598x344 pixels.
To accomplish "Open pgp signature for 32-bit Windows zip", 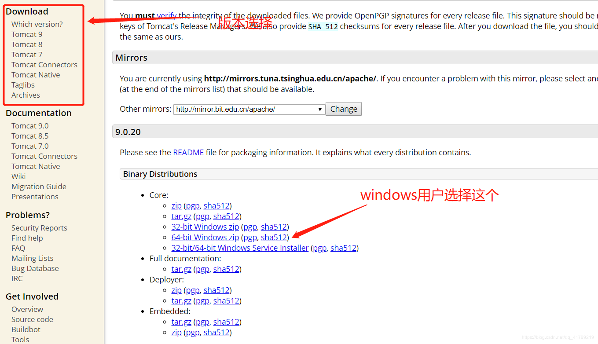I will pos(250,227).
